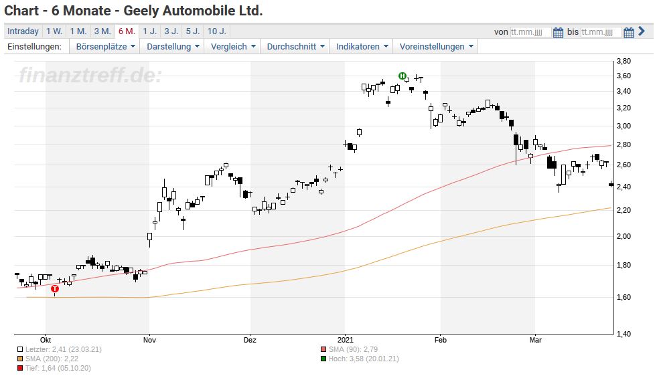Screen dimensions: 659x378
Task: Click the red Tief legend swatch
Action: [x=19, y=369]
